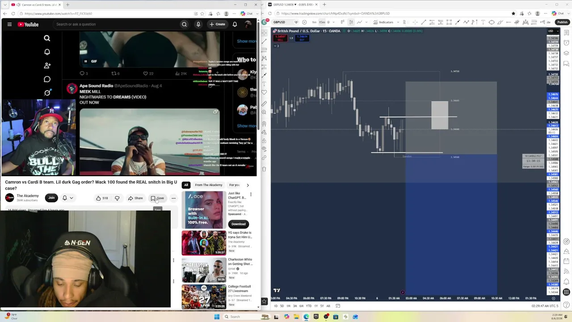Click the blue BUY price button

pos(302,38)
